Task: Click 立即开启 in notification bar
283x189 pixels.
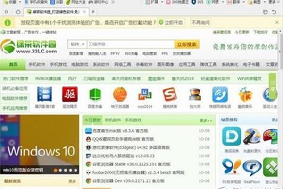Action: [171, 22]
